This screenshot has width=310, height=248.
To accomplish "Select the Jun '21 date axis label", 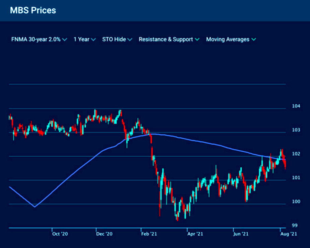I will pos(240,234).
